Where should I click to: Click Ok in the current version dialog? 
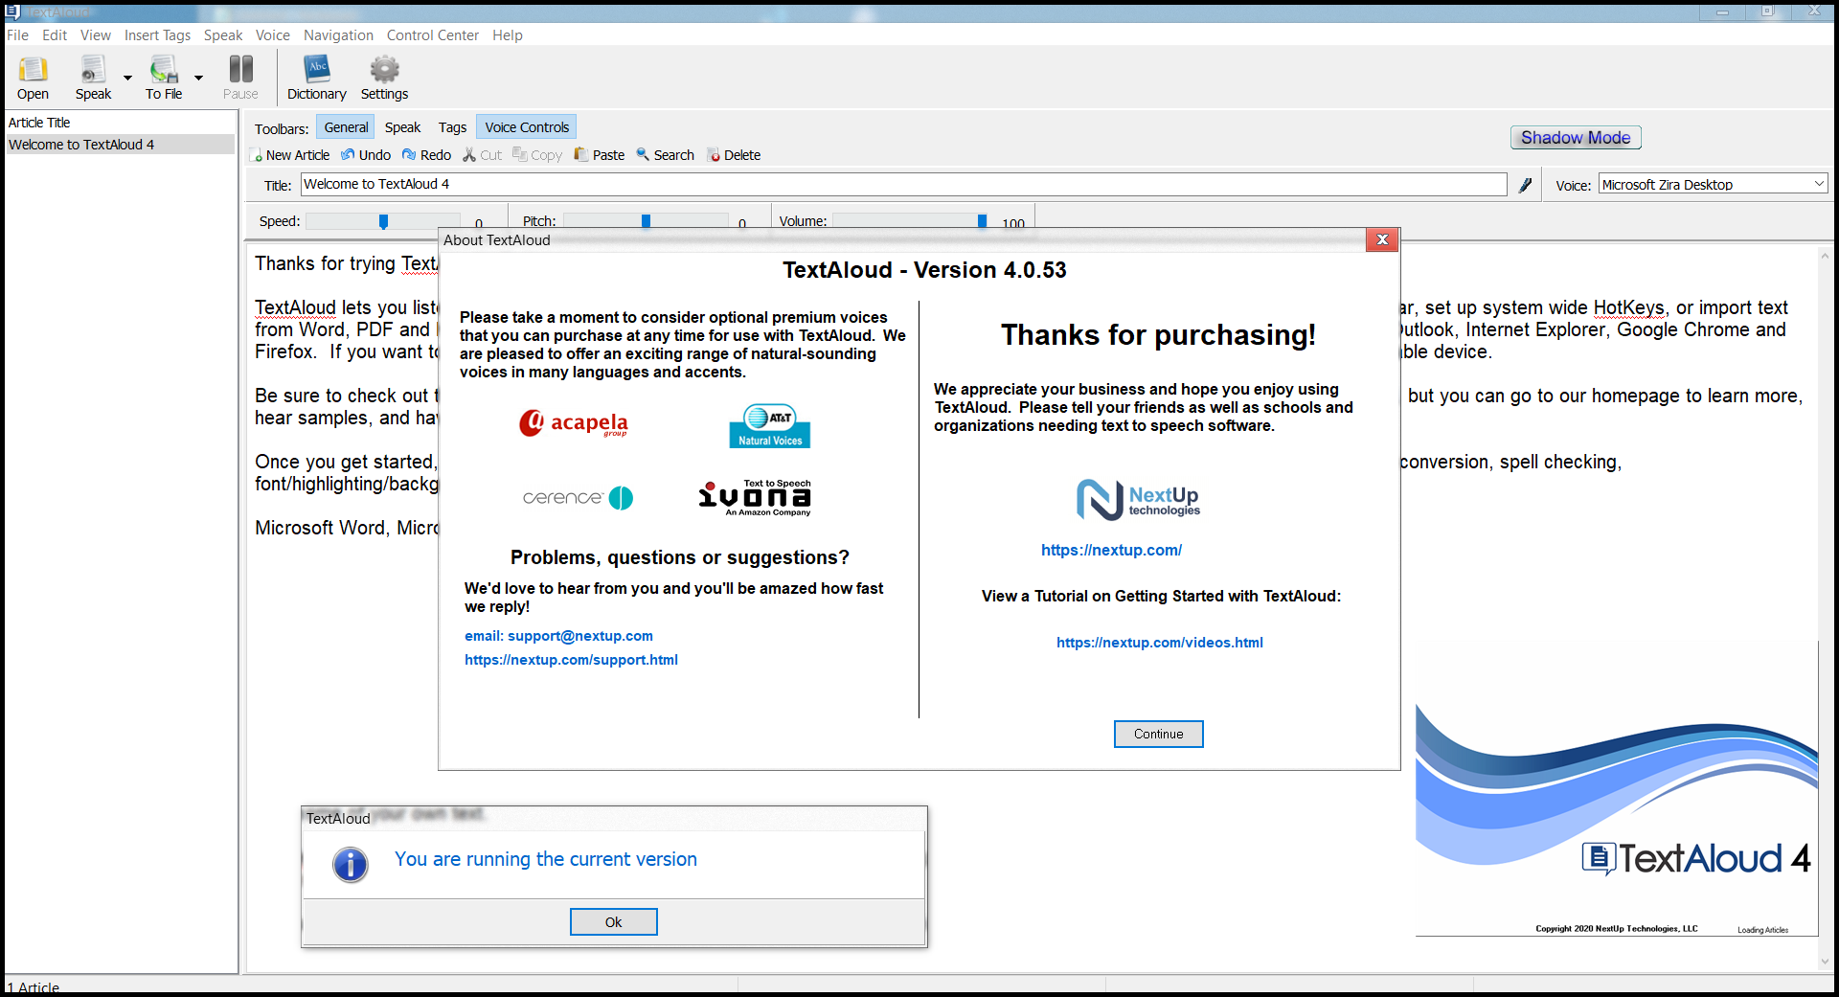(x=613, y=921)
